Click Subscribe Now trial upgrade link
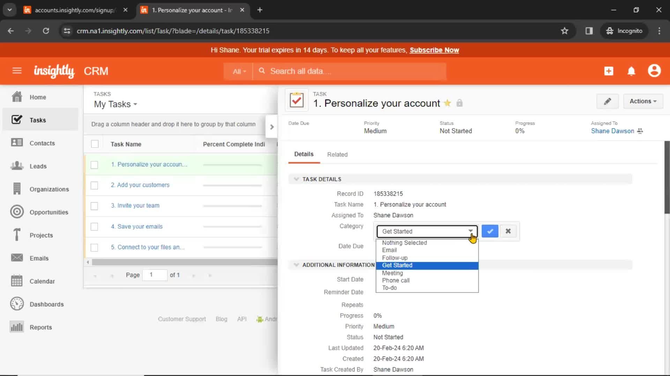The image size is (670, 376). pos(434,50)
